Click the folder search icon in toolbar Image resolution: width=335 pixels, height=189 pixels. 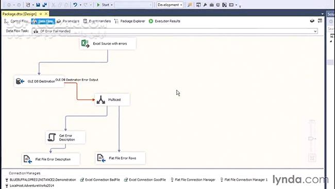click(190, 5)
